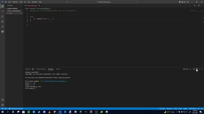Open the Testing flask view

3,27
